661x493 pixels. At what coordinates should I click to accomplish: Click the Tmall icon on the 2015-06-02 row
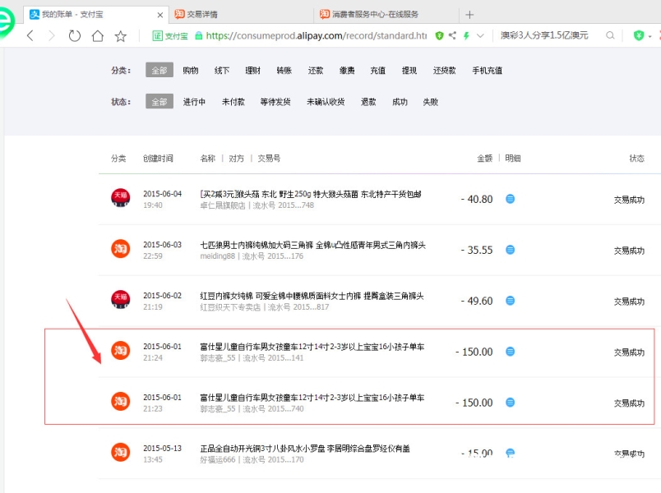point(121,301)
